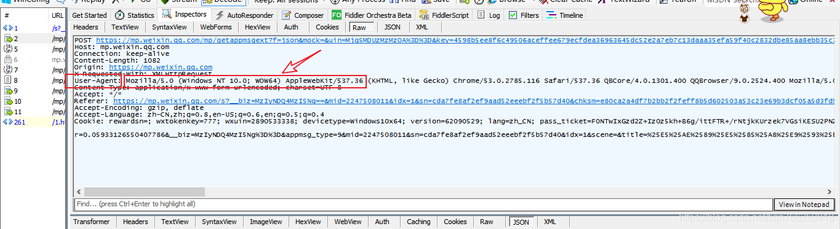This screenshot has height=229, width=840.
Task: Show request TextView inspector
Action: coord(125,27)
